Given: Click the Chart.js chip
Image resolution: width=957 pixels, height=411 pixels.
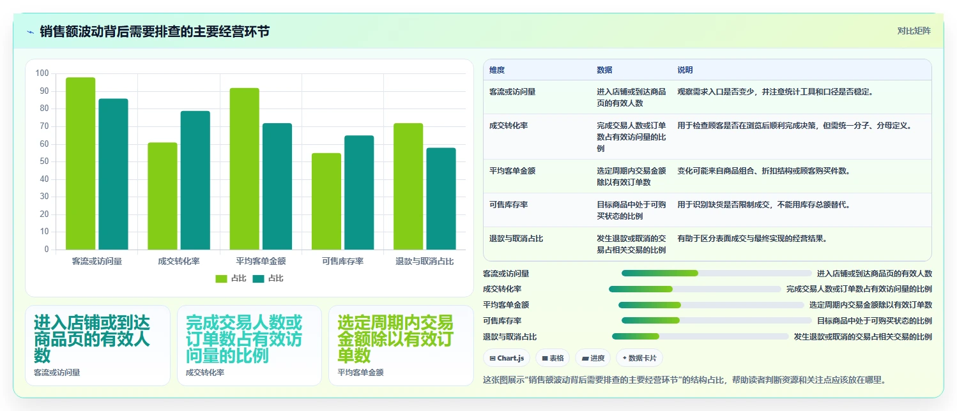Looking at the screenshot, I should click(x=506, y=358).
